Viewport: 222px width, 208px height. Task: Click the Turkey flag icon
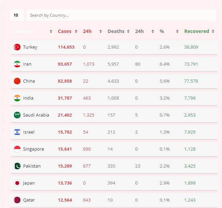click(x=17, y=47)
